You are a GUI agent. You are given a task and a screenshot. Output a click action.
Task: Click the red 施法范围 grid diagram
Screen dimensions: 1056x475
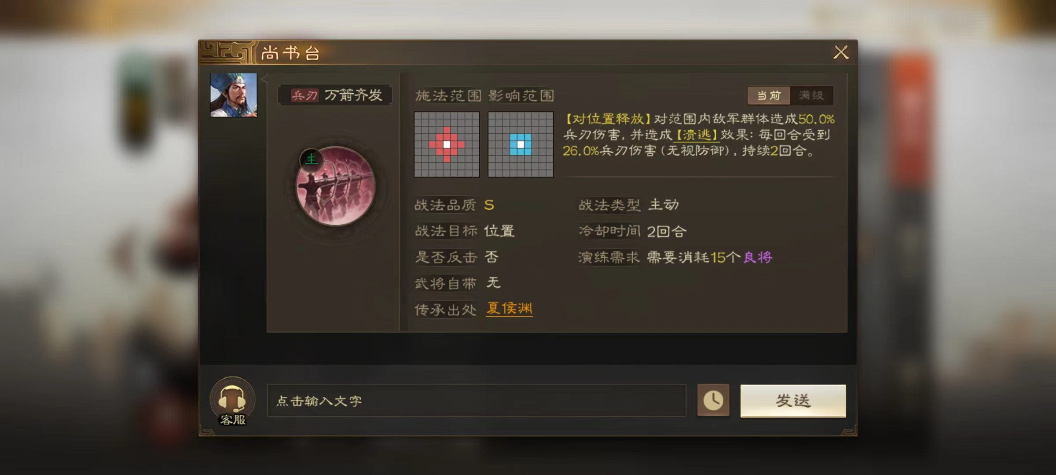point(447,144)
